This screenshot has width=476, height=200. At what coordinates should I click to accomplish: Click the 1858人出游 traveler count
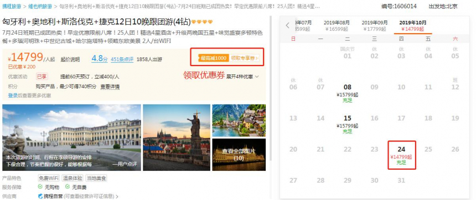tap(149, 60)
